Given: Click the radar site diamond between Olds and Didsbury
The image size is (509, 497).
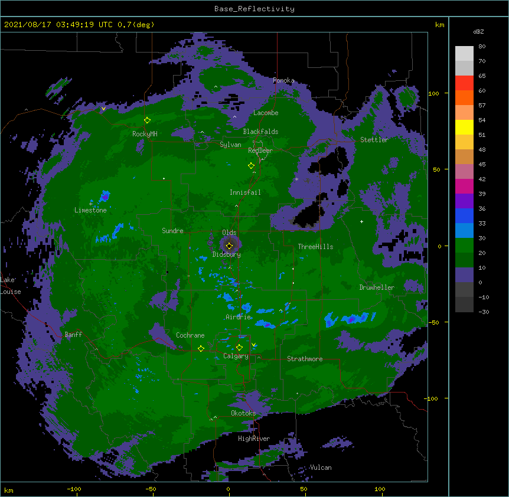Looking at the screenshot, I should [x=229, y=246].
